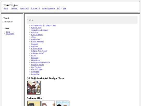
Task: Jump to Katekyo Hitman Reborn section
Action: (40, 63)
